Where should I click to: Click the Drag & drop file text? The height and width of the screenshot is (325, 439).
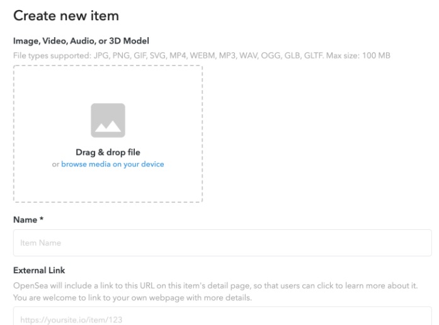tap(108, 152)
